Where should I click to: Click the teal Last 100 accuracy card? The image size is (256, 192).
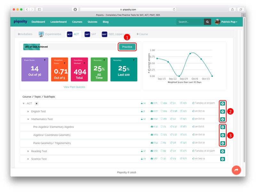tap(124, 69)
